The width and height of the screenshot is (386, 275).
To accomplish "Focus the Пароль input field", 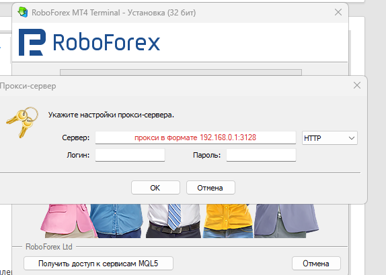I will [261, 155].
